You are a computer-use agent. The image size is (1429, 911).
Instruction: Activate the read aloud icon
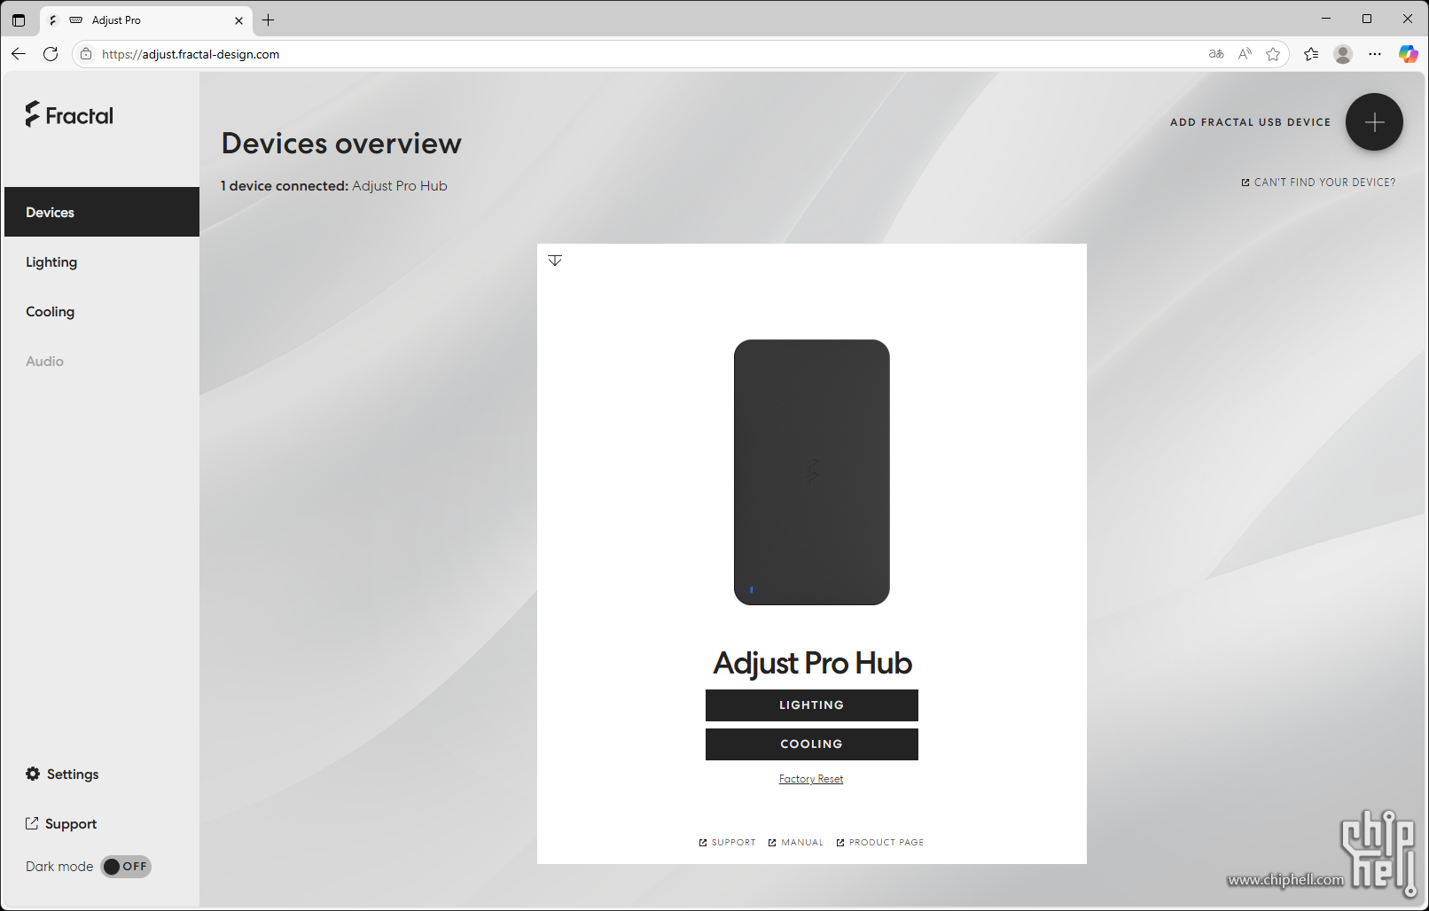coord(1245,54)
